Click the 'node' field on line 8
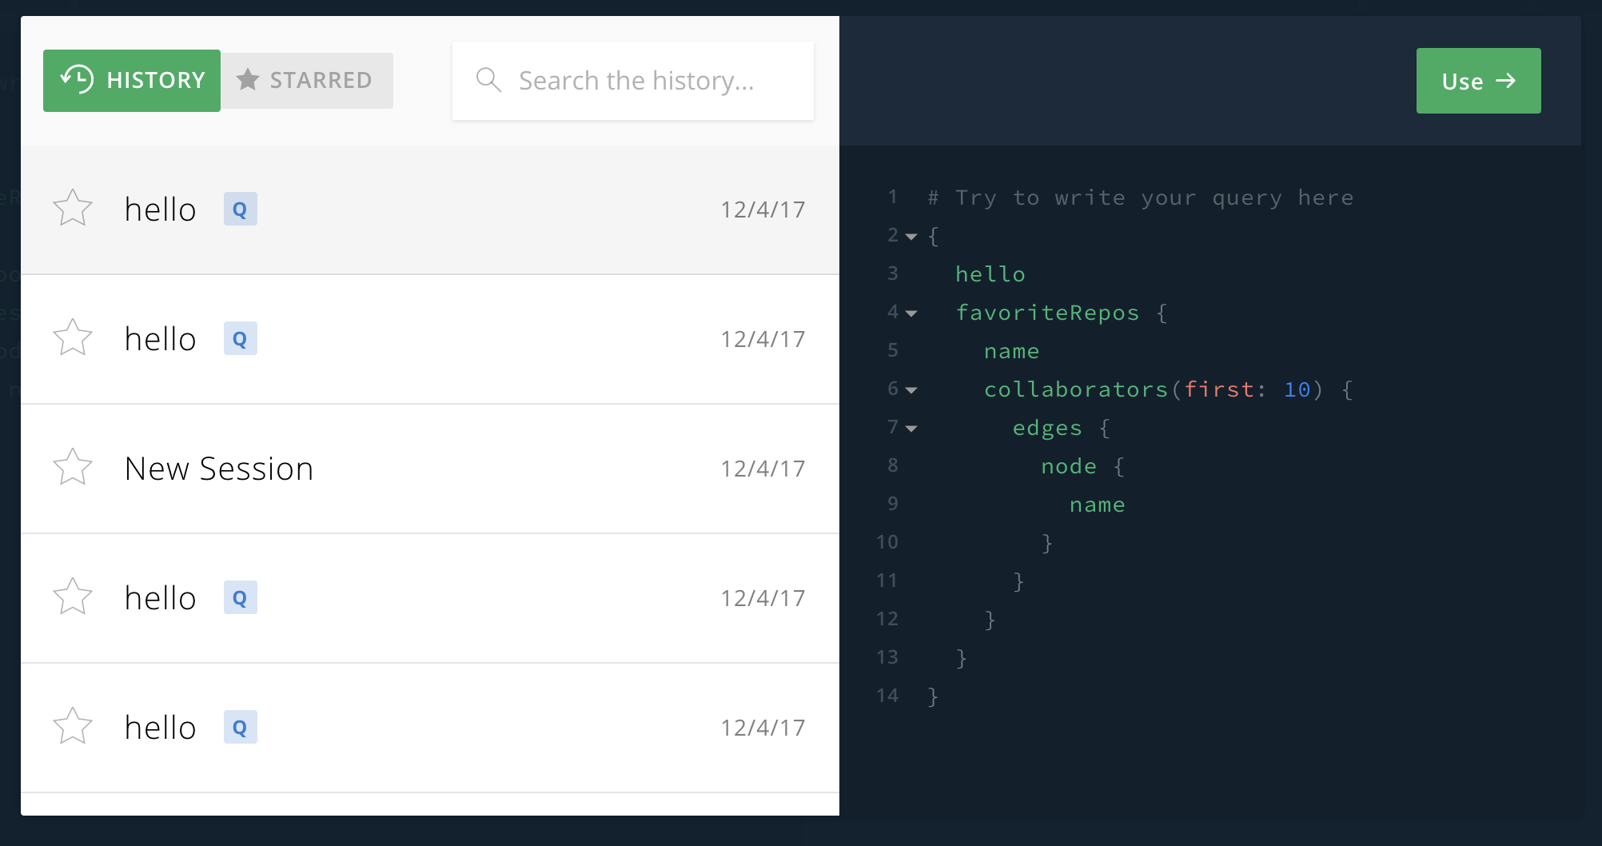 pyautogui.click(x=1069, y=466)
